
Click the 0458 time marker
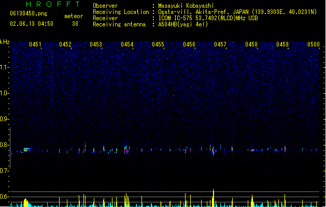pos(251,45)
